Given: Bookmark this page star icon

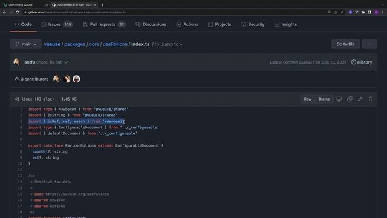Looking at the screenshot, I should (342, 12).
